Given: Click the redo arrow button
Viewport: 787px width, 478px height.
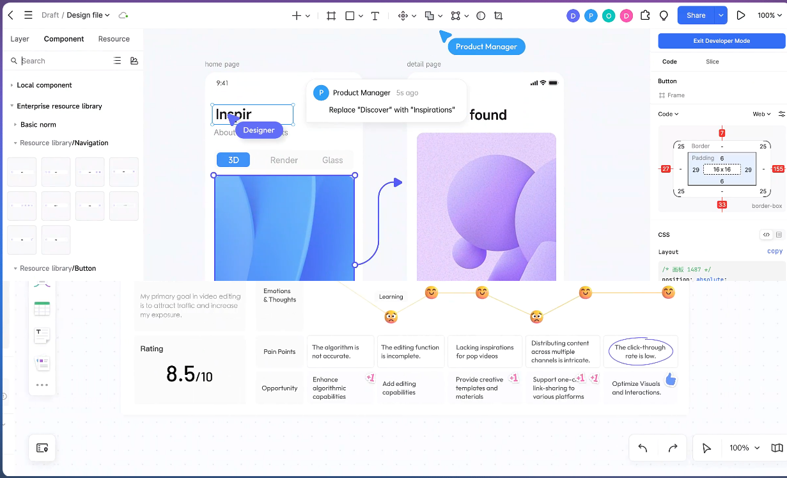Looking at the screenshot, I should [x=673, y=448].
